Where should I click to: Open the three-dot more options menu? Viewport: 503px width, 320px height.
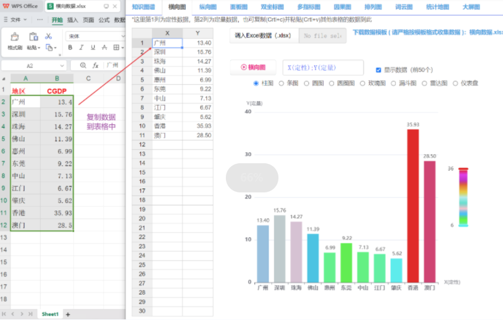click(x=40, y=19)
